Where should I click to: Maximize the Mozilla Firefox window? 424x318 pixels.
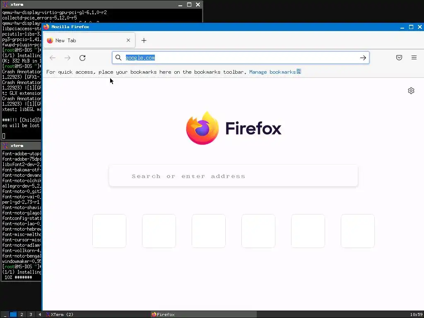coord(411,27)
